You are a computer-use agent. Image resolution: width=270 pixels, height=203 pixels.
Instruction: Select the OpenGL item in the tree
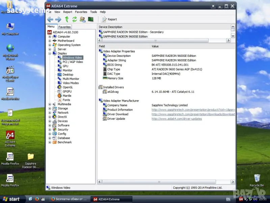(x=67, y=87)
